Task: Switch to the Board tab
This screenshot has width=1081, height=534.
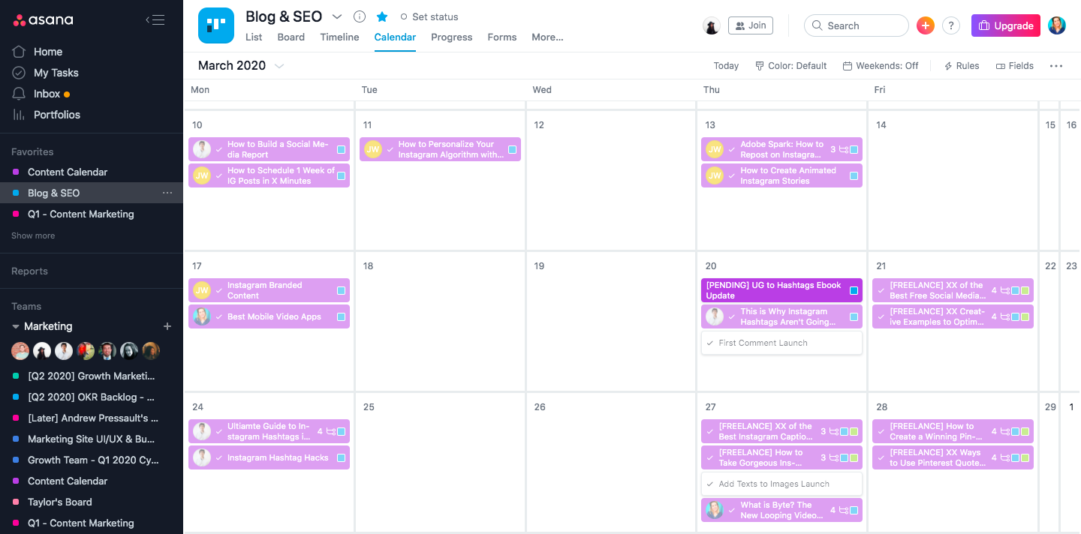Action: click(291, 37)
